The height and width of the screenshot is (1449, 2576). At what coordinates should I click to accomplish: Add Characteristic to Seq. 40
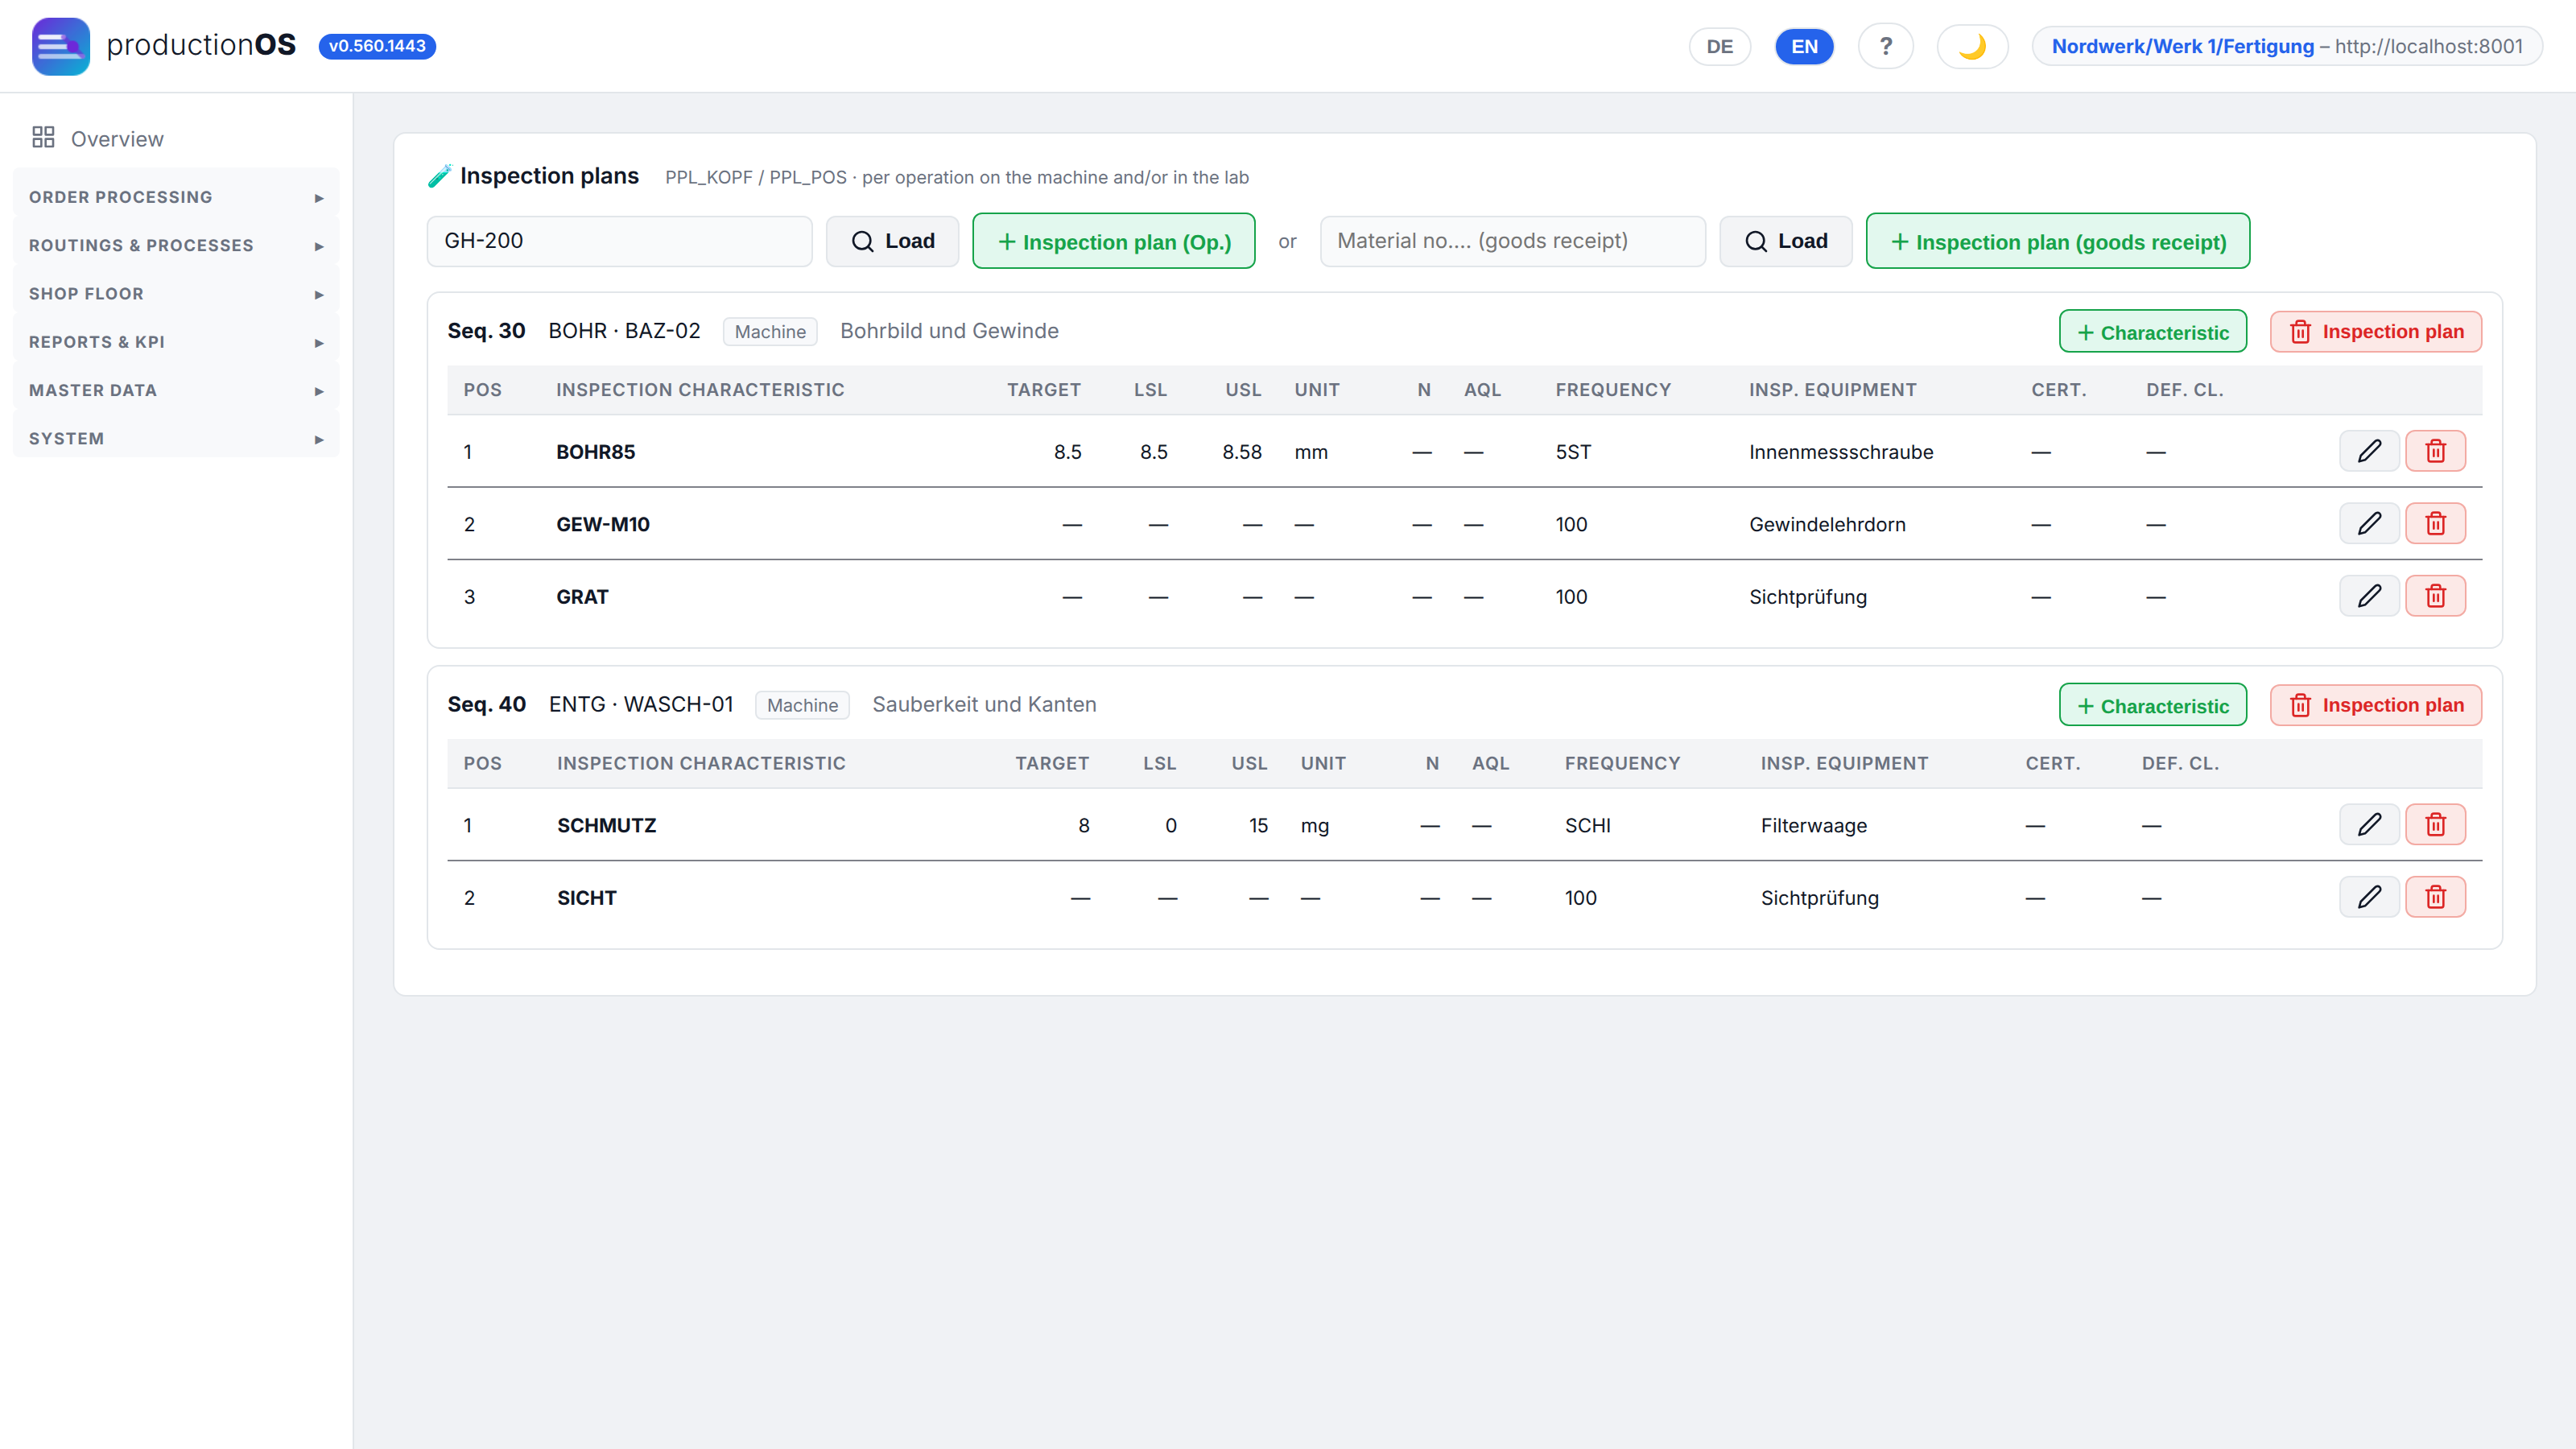click(2153, 705)
